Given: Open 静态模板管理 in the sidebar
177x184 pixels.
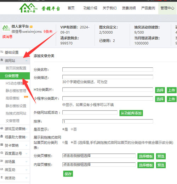Looking at the screenshot, I should 16,91.
